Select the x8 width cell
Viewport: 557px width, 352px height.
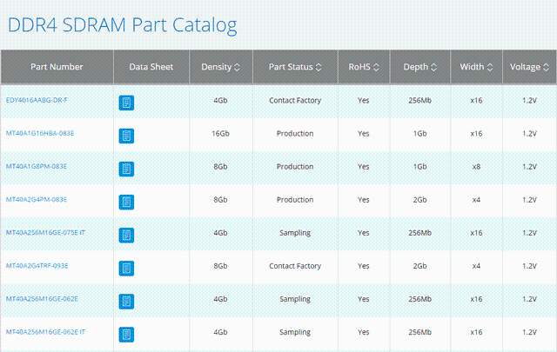coord(476,167)
